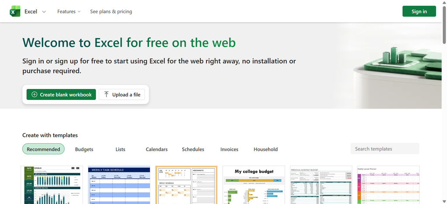This screenshot has width=447, height=204.
Task: Open the My college budget template
Action: pyautogui.click(x=254, y=185)
